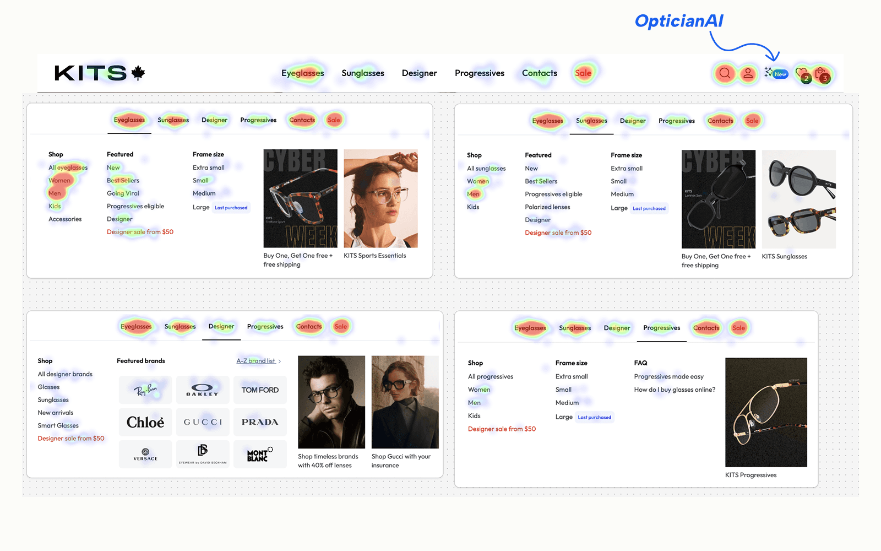The image size is (881, 551).
Task: Select the Eyewear by David Beckham tile
Action: (x=203, y=454)
